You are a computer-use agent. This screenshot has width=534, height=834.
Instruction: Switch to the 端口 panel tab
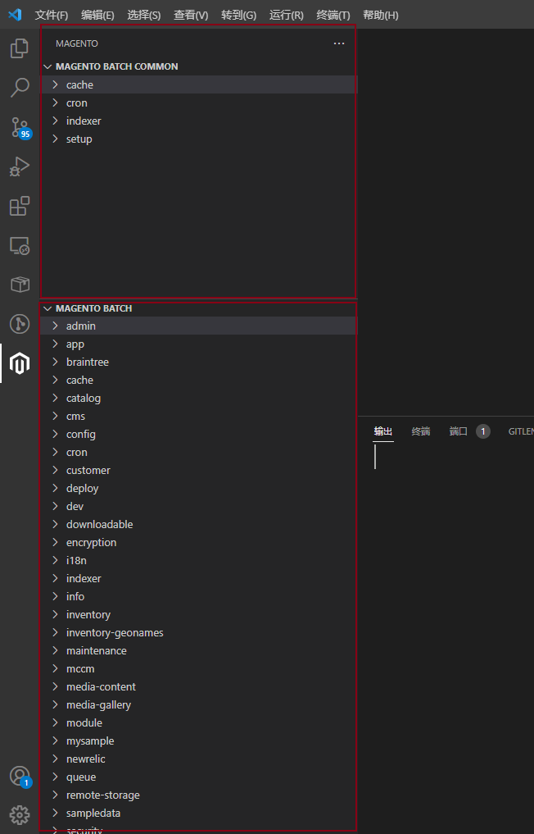pyautogui.click(x=459, y=431)
